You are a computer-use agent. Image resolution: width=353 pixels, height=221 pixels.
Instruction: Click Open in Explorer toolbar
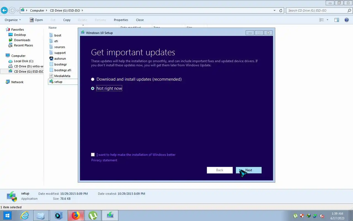tap(36, 20)
